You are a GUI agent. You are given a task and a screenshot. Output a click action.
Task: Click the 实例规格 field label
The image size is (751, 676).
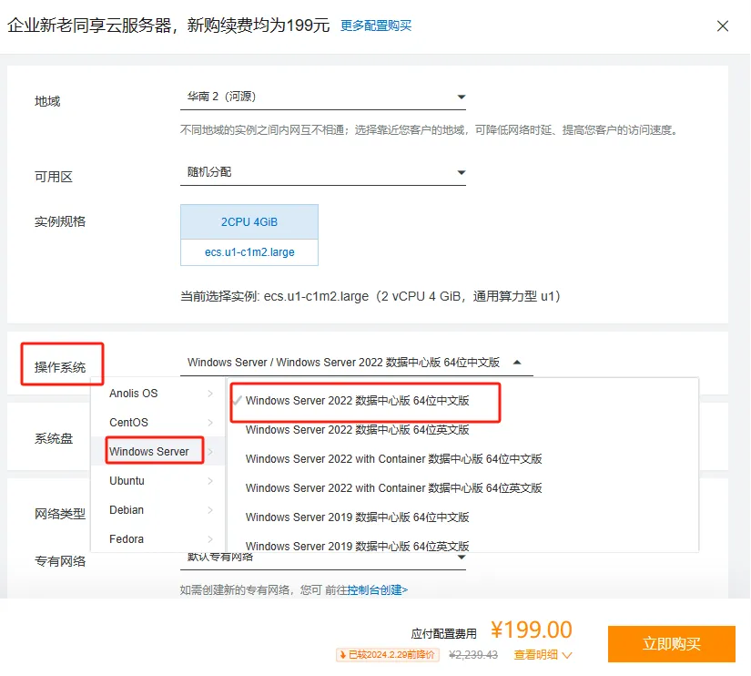[x=60, y=221]
